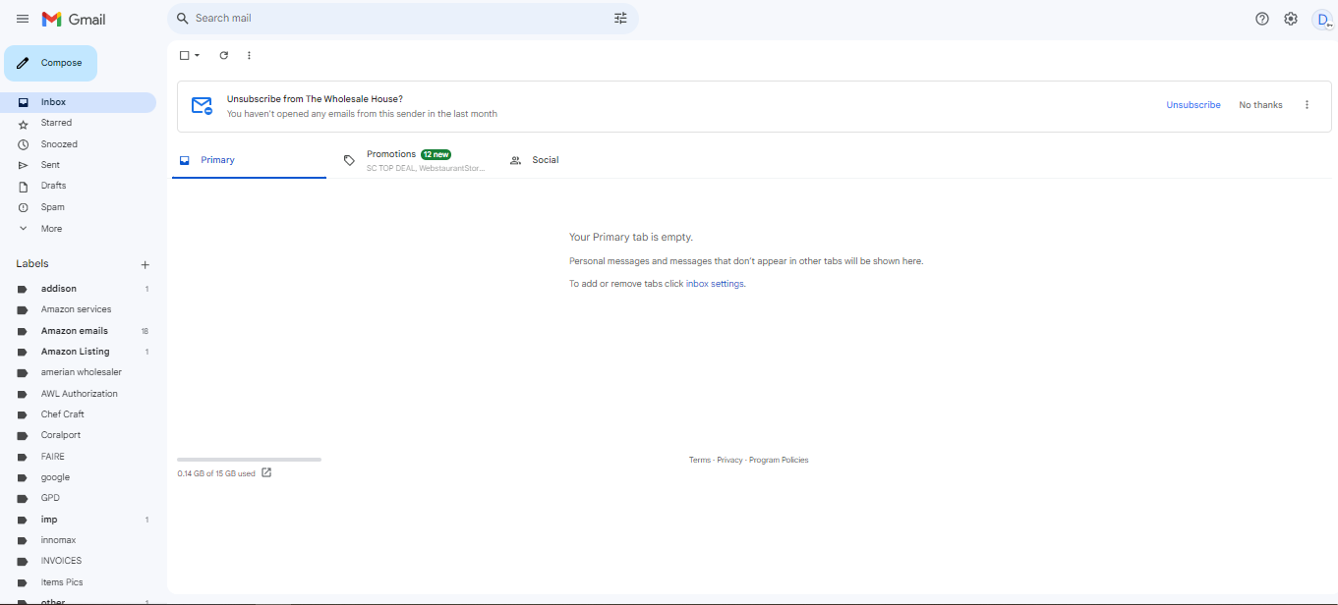
Task: Click the unsubscribe envelope icon in banner
Action: (202, 106)
